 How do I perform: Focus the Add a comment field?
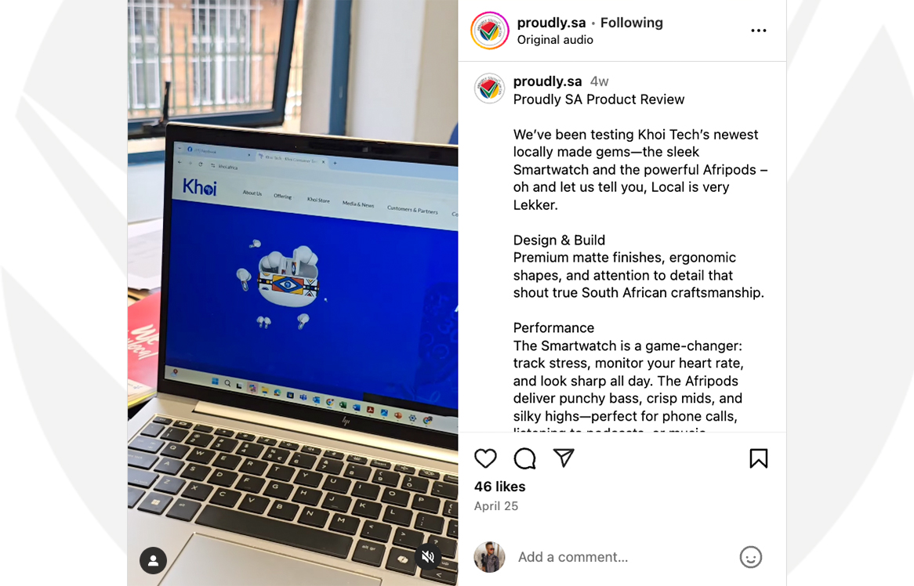point(624,557)
